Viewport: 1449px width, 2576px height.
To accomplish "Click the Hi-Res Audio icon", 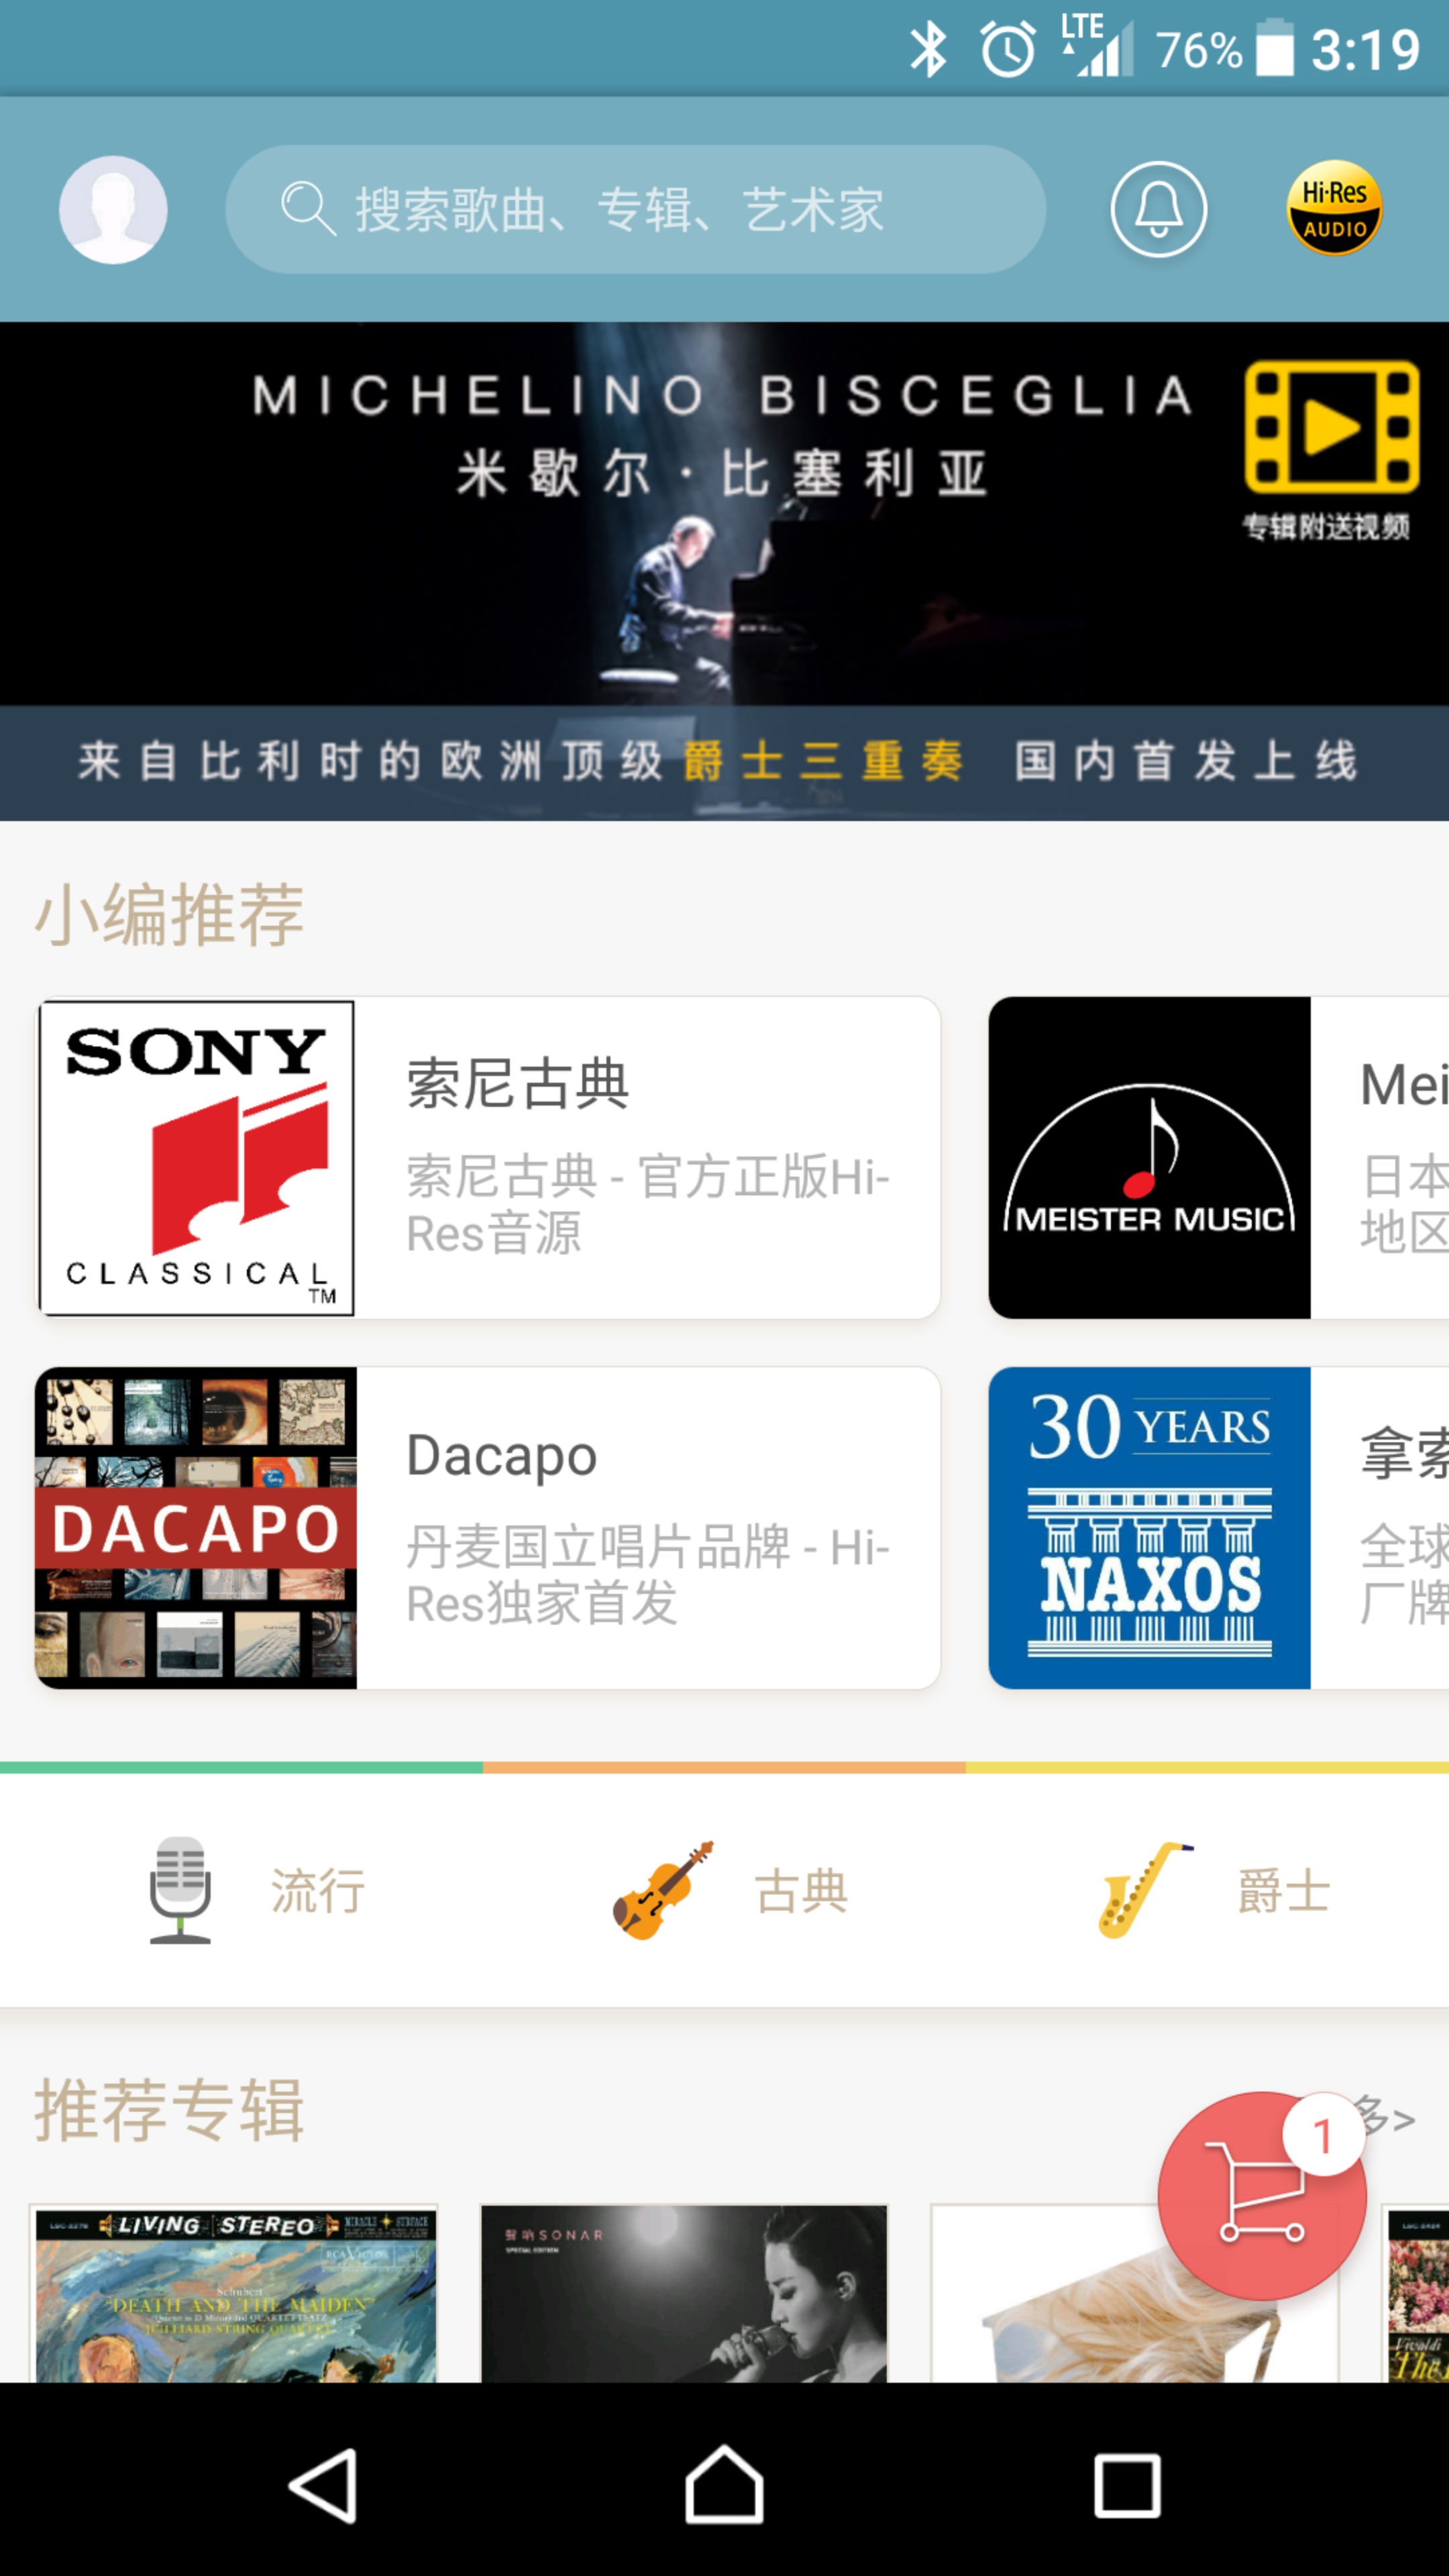I will coord(1334,207).
